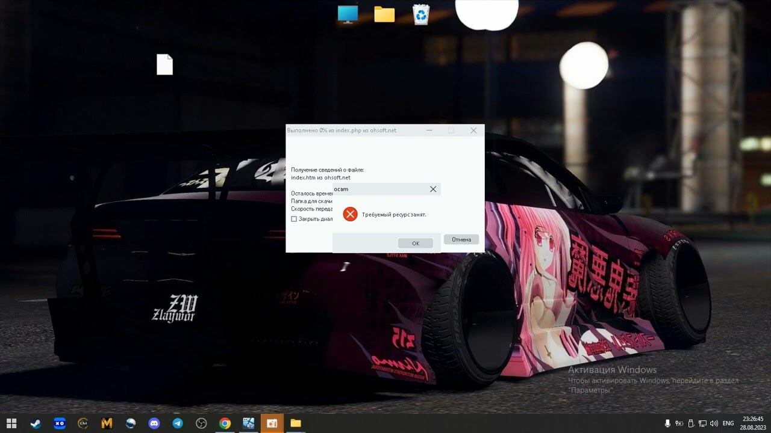Screen dimensions: 771x433
Task: Open the Windows Start menu
Action: click(x=11, y=423)
